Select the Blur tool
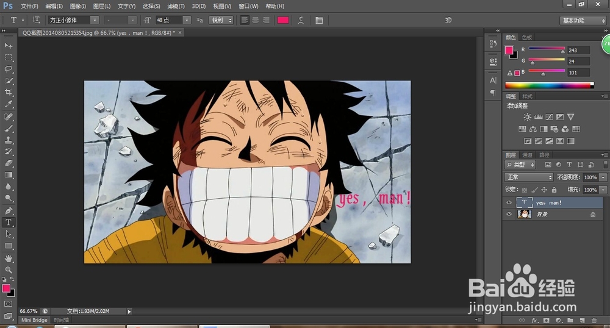Viewport: 610px width, 328px height. click(8, 187)
